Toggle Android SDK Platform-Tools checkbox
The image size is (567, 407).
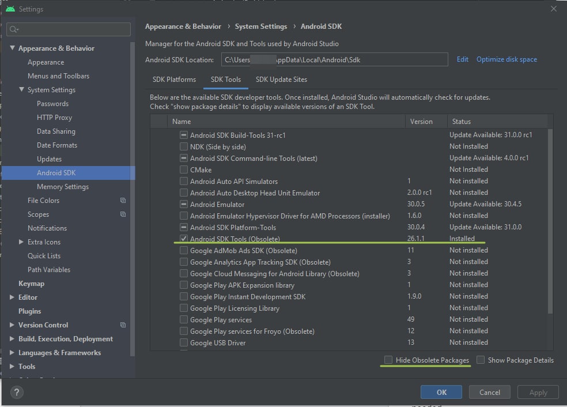point(184,228)
